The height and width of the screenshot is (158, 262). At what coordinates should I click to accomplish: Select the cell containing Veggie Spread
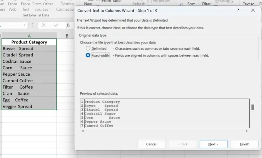[29, 106]
